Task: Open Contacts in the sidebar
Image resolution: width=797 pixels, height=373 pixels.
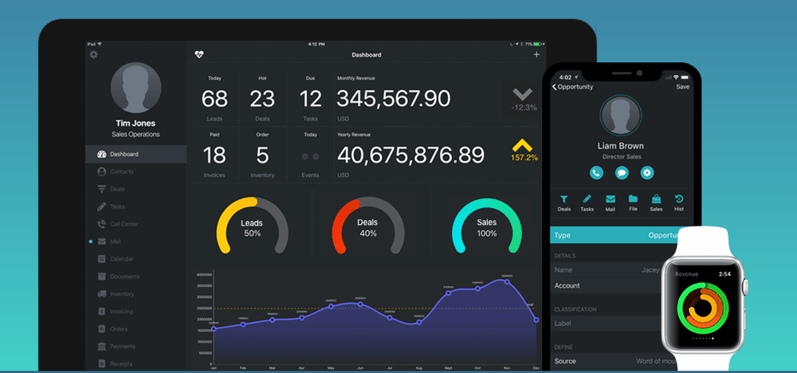Action: point(135,172)
